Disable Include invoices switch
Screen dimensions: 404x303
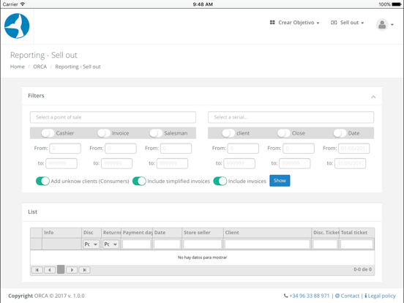(x=220, y=181)
